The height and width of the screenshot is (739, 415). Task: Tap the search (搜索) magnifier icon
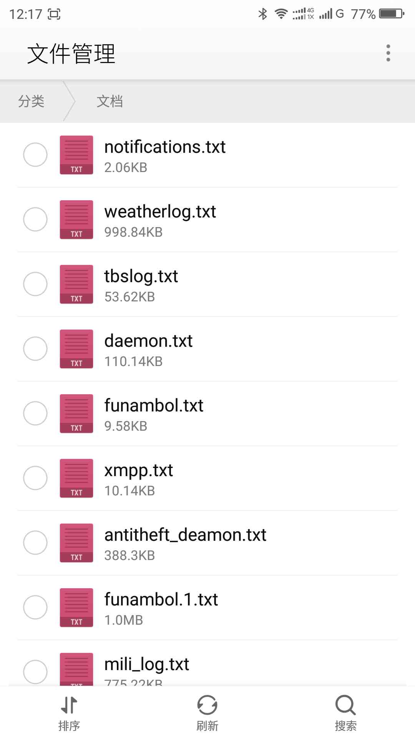[345, 705]
